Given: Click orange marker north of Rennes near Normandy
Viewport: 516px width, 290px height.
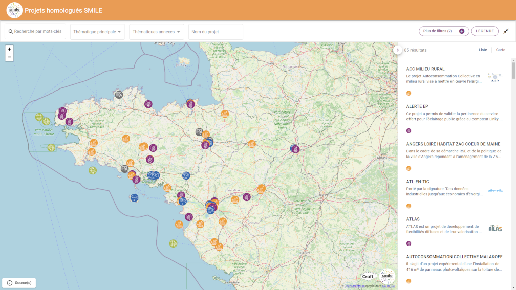Looking at the screenshot, I should coord(225,114).
